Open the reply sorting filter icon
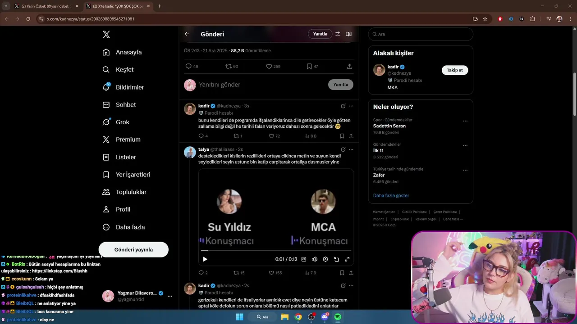Screen dimensions: 577x324 tap(338, 34)
